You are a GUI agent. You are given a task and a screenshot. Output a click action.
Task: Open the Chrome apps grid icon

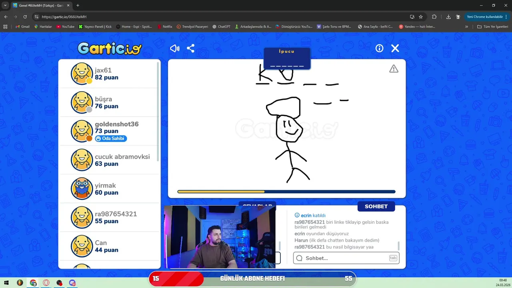point(5,27)
